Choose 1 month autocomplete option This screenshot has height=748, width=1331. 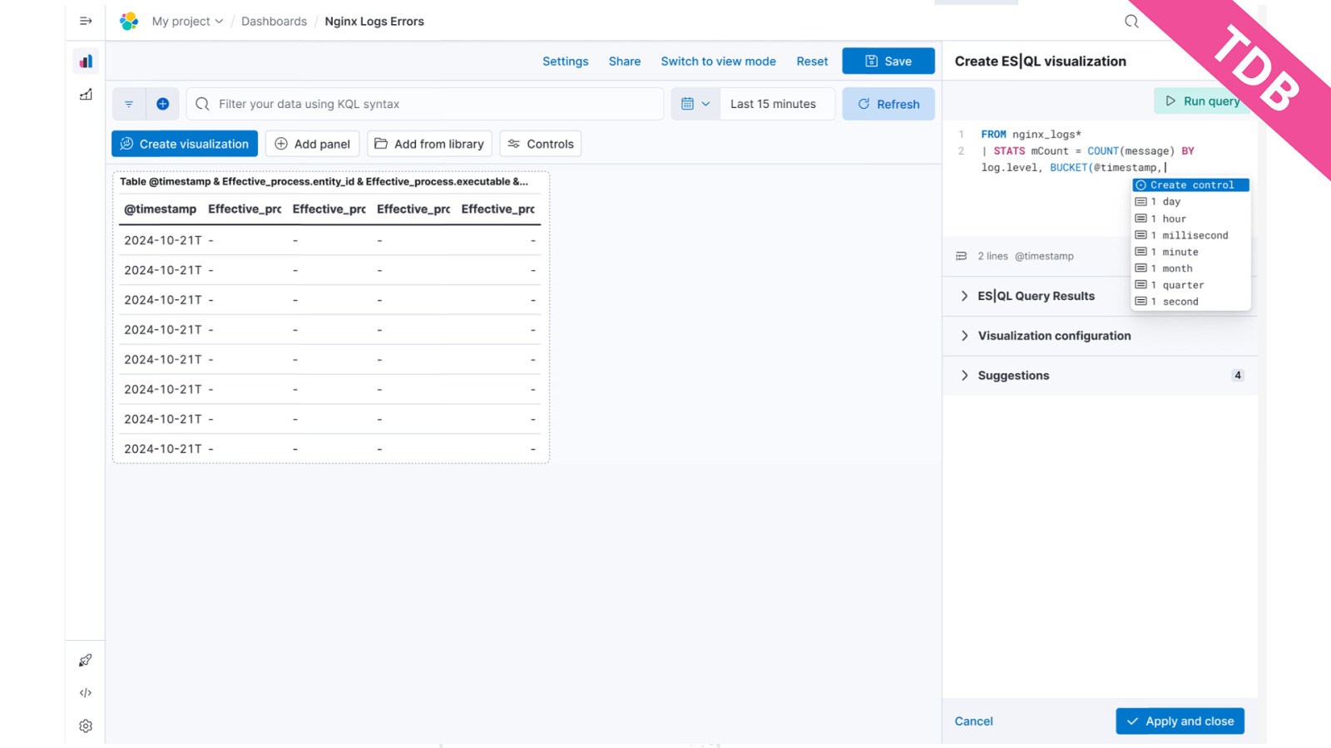[1191, 268]
